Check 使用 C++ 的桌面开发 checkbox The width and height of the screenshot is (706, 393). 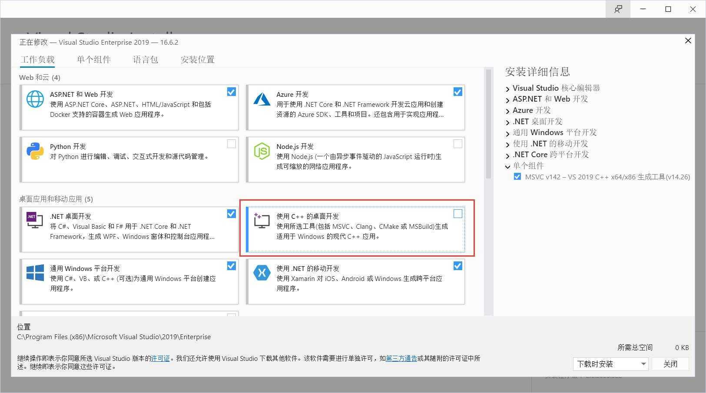pos(458,214)
